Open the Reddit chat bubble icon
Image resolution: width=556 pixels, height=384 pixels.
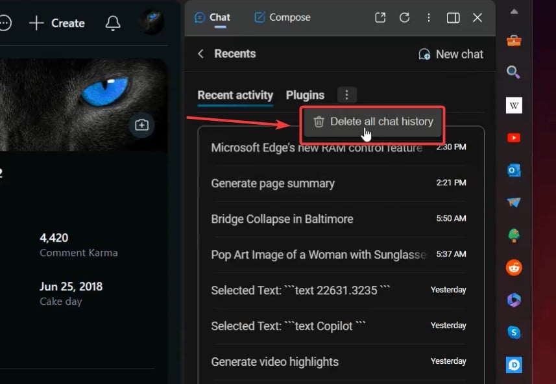5,23
